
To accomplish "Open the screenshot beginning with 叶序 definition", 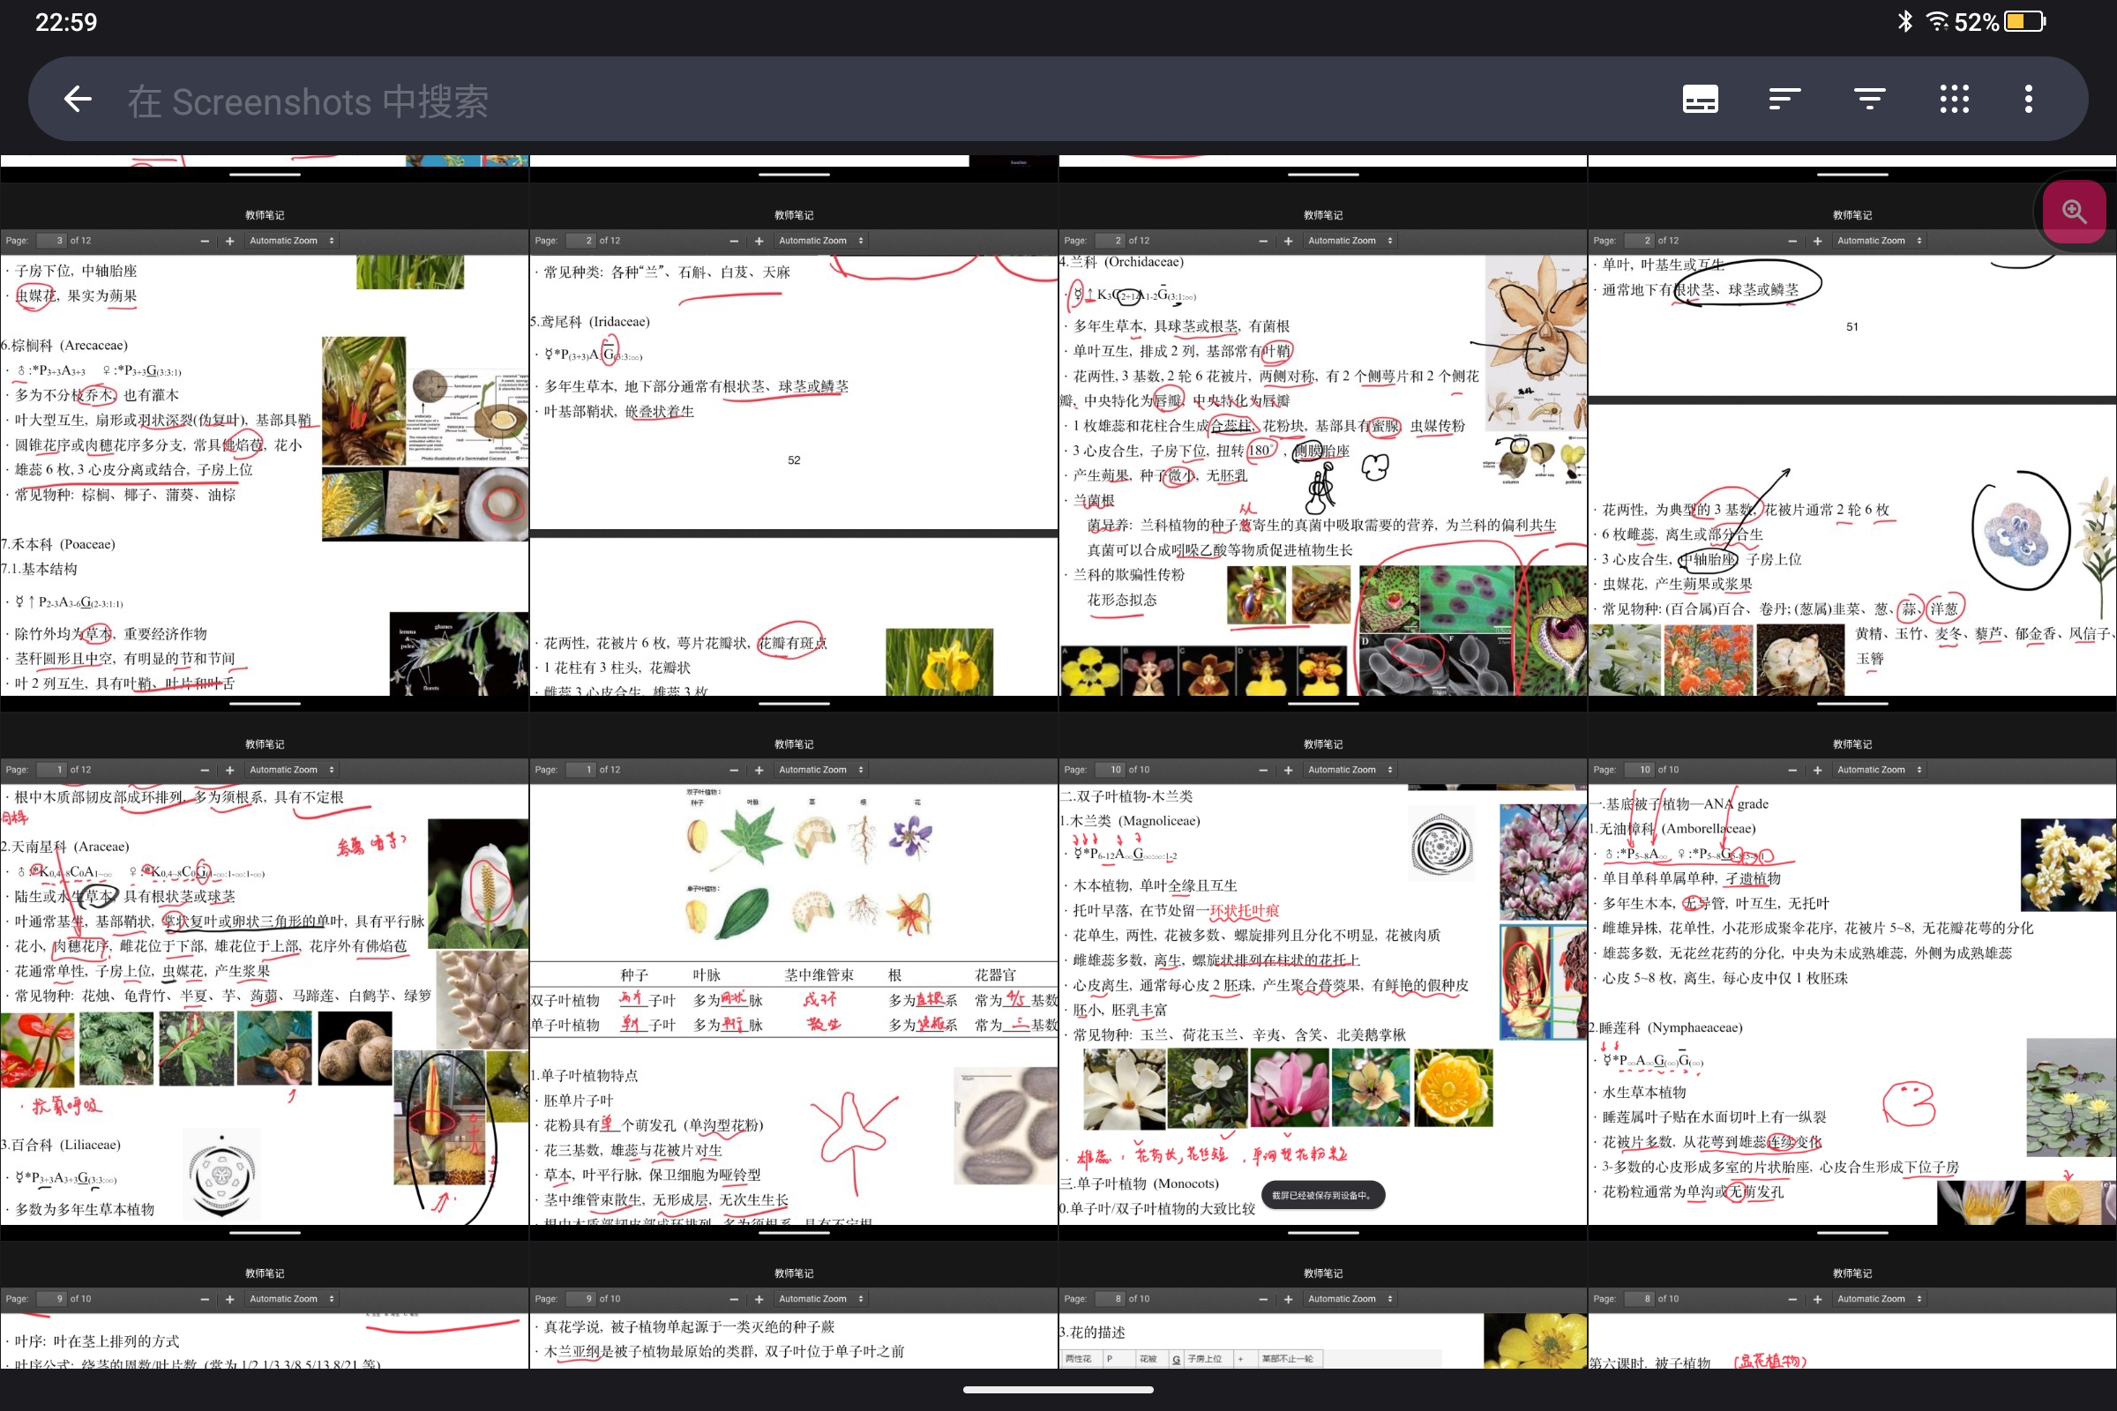I will point(265,1306).
